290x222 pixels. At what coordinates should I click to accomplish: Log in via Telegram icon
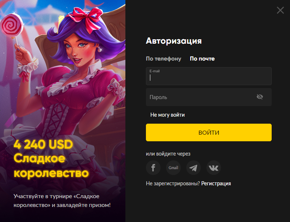pyautogui.click(x=194, y=168)
